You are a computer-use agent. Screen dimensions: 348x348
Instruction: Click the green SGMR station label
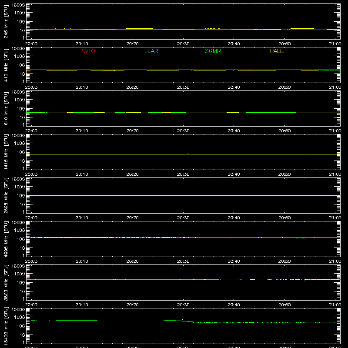[213, 51]
